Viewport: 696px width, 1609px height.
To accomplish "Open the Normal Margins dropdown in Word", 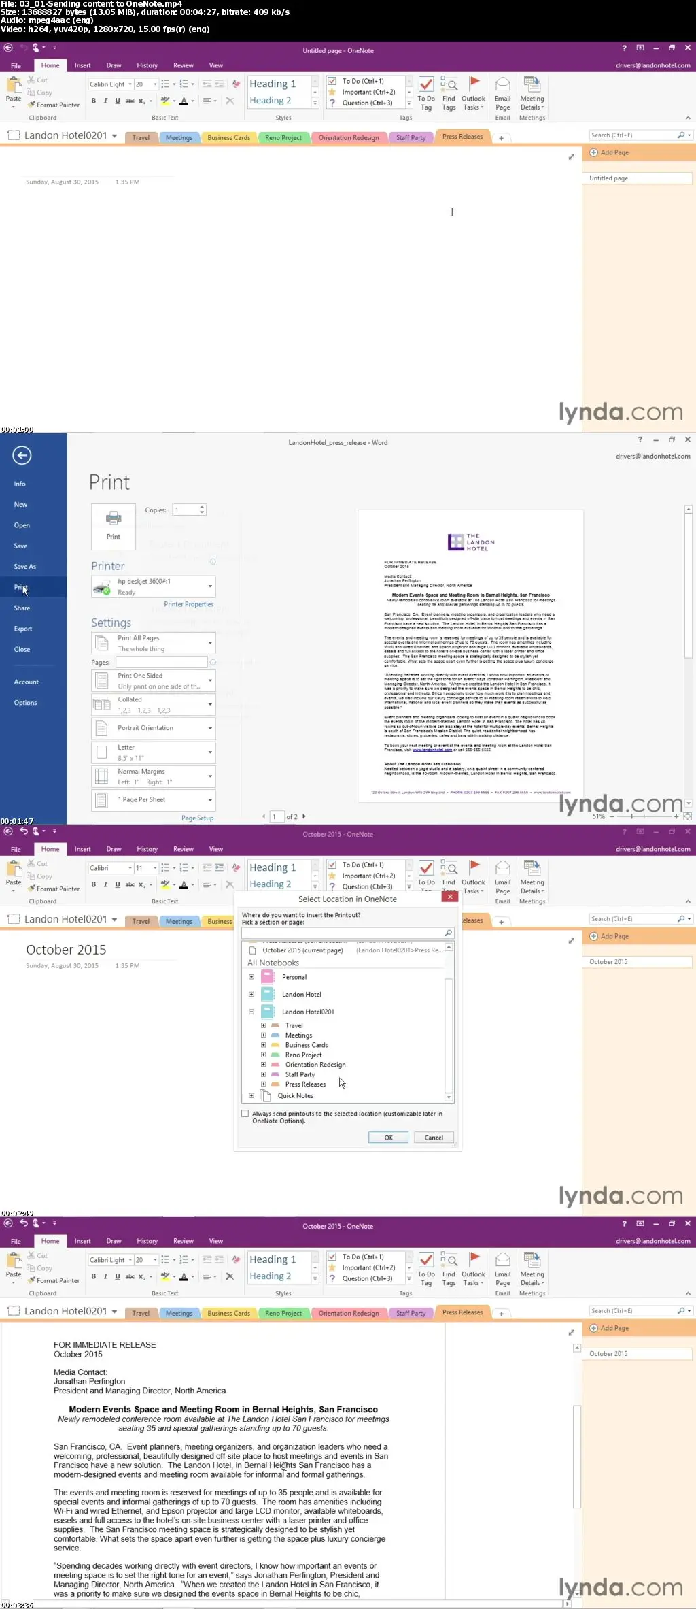I will click(154, 776).
